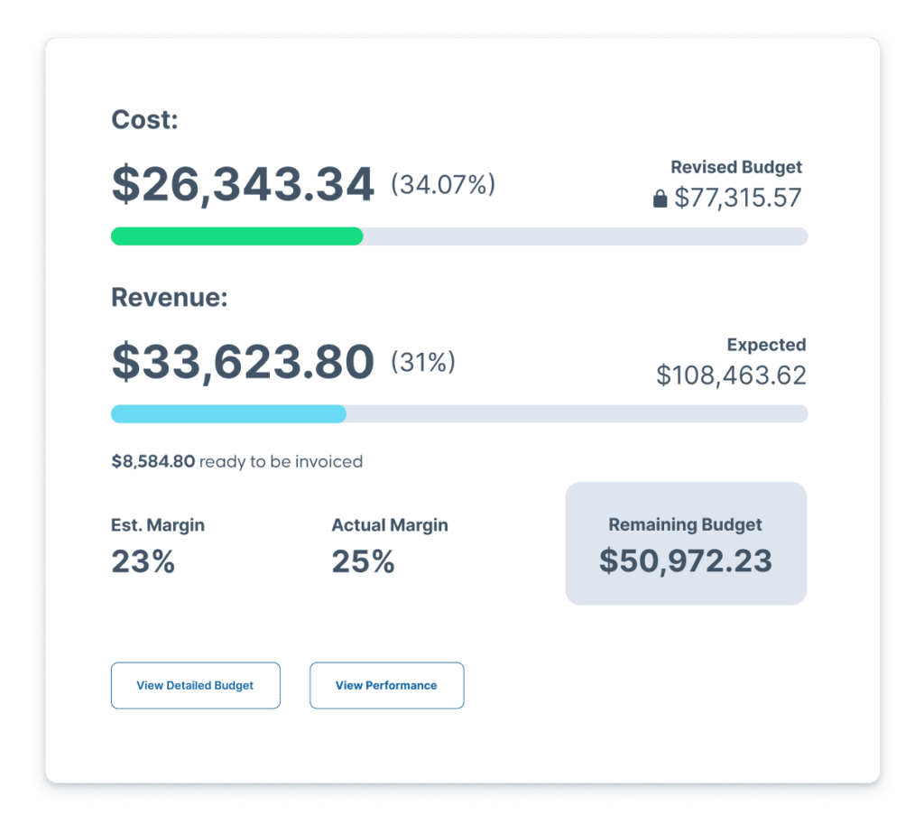Click the Actual Margin 25% value
Screen dimensions: 924x824
click(x=363, y=561)
